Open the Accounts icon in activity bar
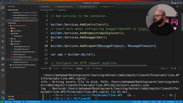 3,92
